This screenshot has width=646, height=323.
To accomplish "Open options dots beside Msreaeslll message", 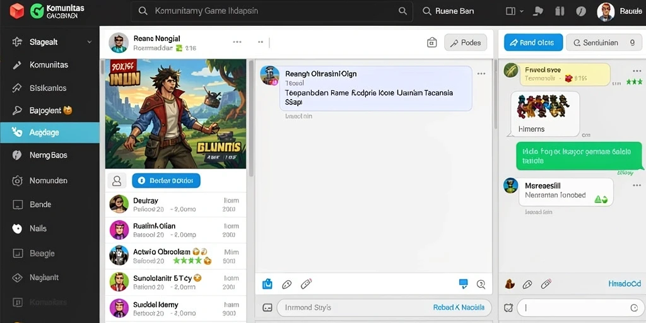I will click(637, 185).
